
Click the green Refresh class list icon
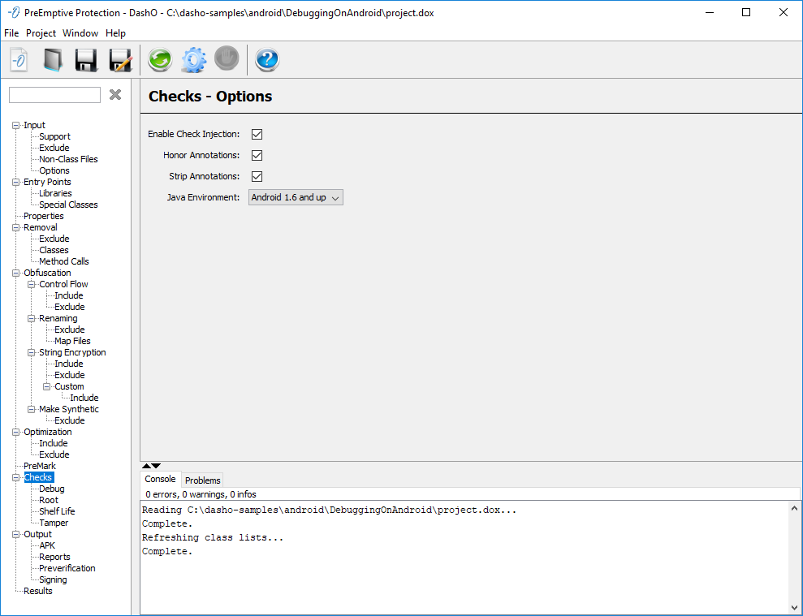tap(160, 60)
